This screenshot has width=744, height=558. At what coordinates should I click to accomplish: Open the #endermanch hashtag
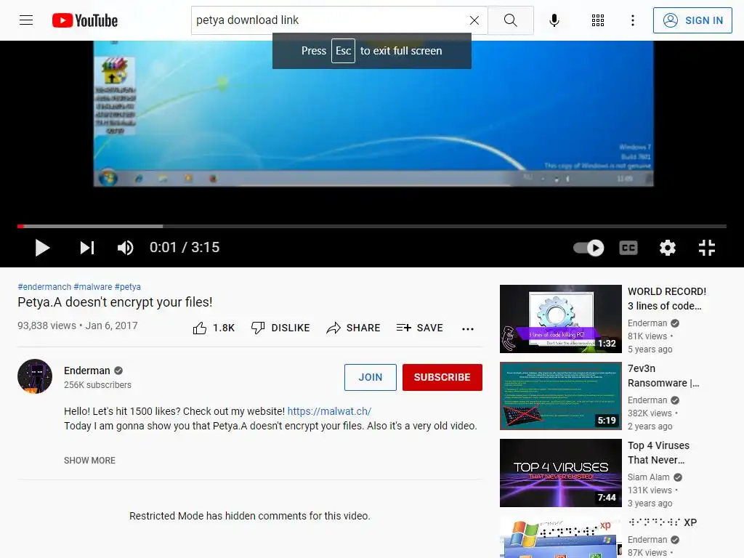point(44,286)
